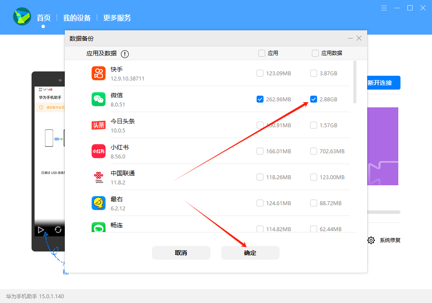
Task: Click the 小红书 version 8.56.0 text
Action: (118, 156)
